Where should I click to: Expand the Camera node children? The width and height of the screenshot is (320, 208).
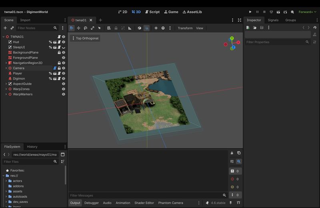pyautogui.click(x=6, y=68)
